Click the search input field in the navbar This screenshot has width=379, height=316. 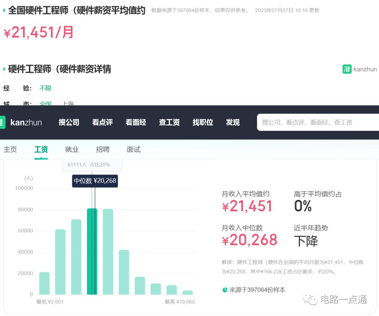[x=316, y=122]
